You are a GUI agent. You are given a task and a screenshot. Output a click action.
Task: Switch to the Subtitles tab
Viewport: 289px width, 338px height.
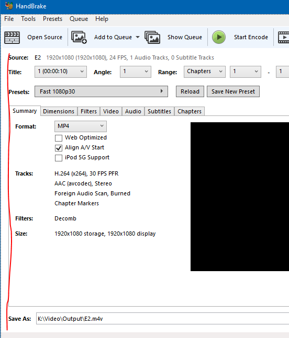click(159, 111)
